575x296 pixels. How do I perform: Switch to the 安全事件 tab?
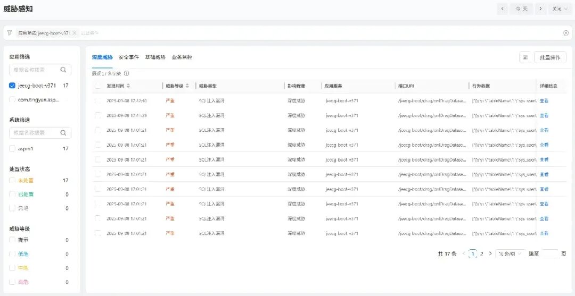point(129,57)
